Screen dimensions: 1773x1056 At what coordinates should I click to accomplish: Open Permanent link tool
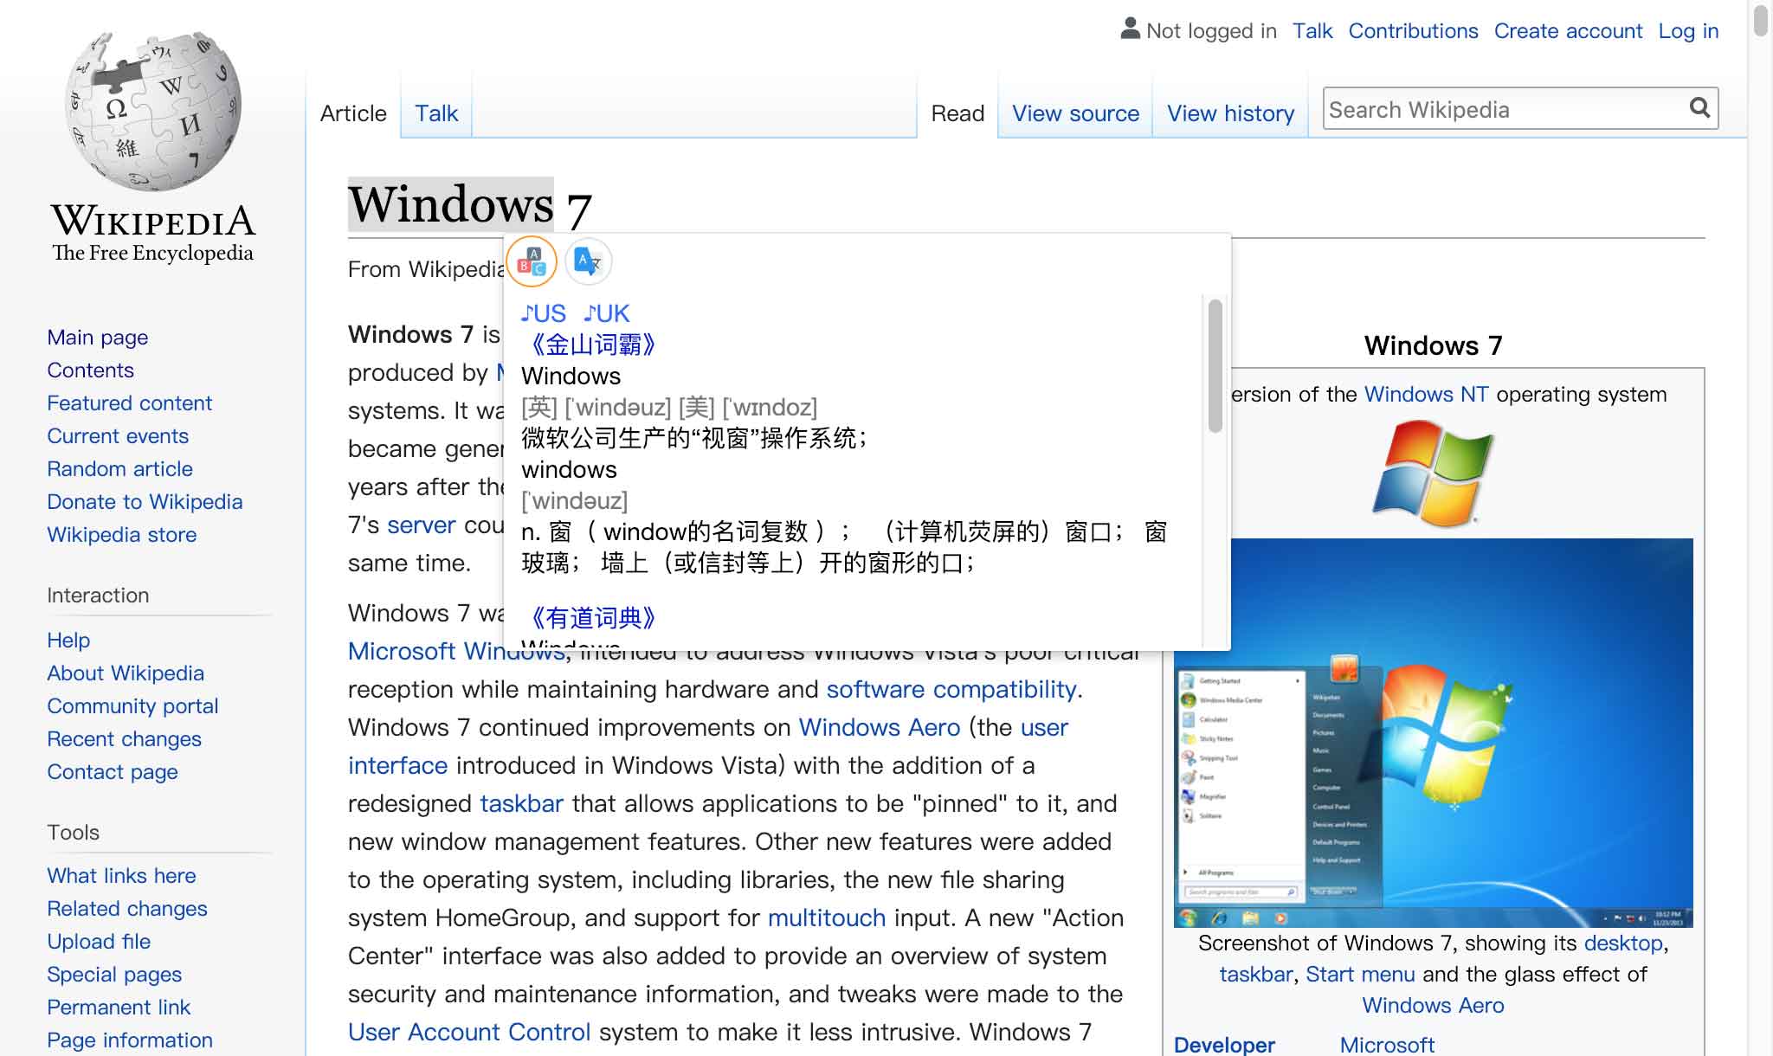pos(119,1008)
